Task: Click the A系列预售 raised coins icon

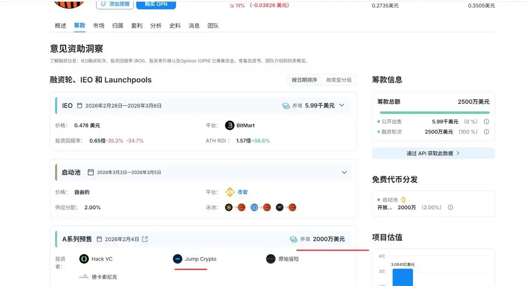Action: (x=293, y=239)
